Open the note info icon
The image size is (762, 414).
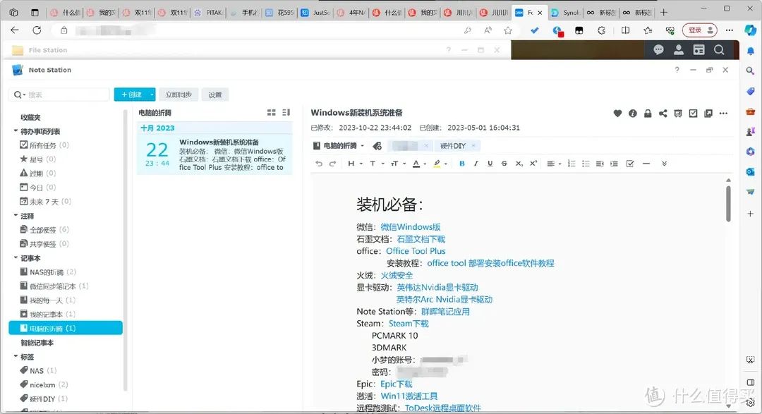click(x=632, y=114)
